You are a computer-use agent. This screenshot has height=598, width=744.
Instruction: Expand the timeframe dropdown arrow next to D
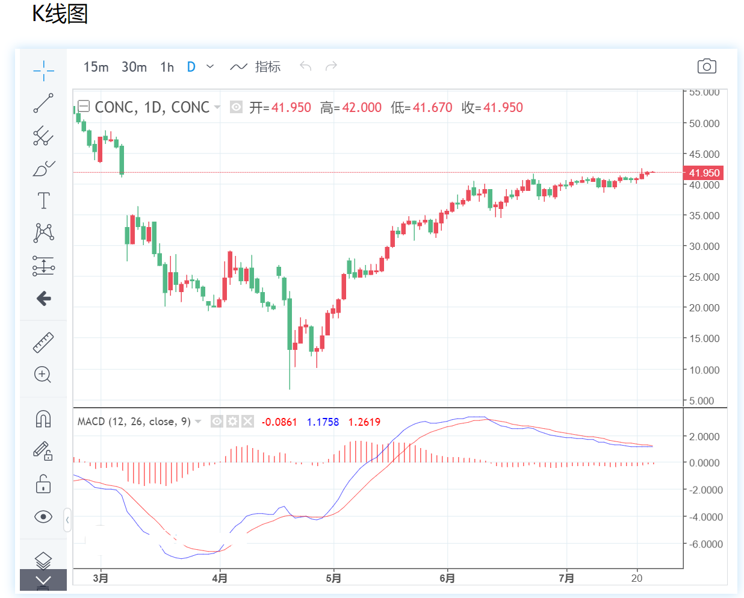click(x=210, y=66)
